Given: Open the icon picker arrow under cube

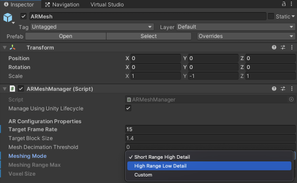Looking at the screenshot, I should (x=13, y=23).
